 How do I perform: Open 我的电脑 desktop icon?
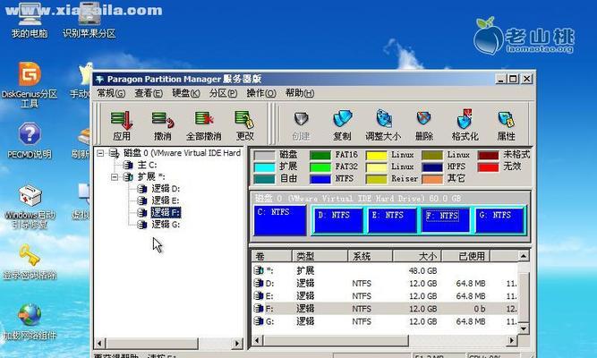click(30, 20)
